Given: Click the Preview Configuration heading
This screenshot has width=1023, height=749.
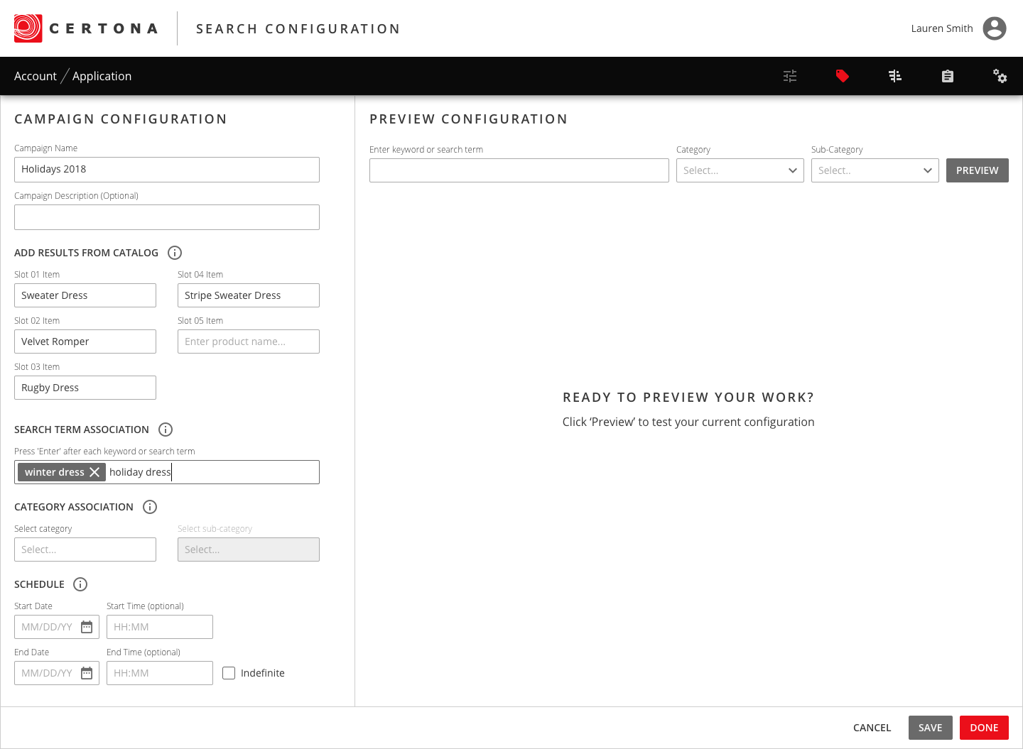Looking at the screenshot, I should click(469, 119).
